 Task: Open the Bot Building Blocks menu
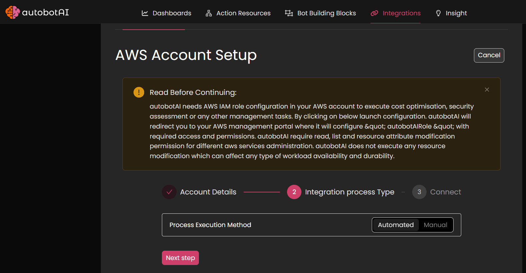320,13
